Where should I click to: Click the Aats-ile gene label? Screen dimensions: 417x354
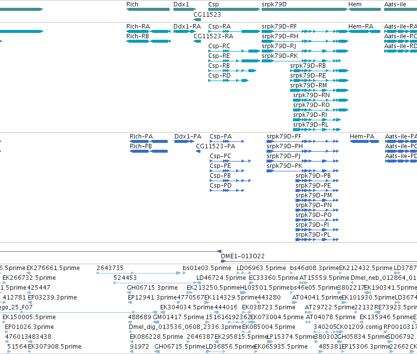point(395,4)
